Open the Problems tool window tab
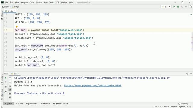Screen dimensions: 193x108 (32, 103)
